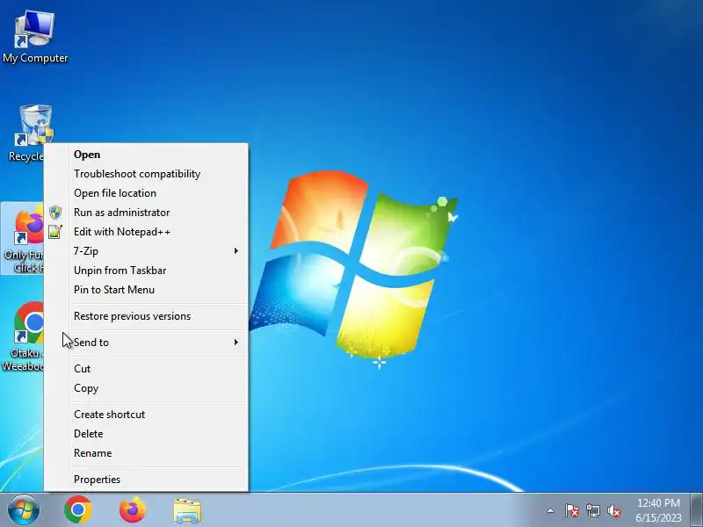703x527 pixels.
Task: Click the 7-Zip submenu arrow
Action: point(236,251)
